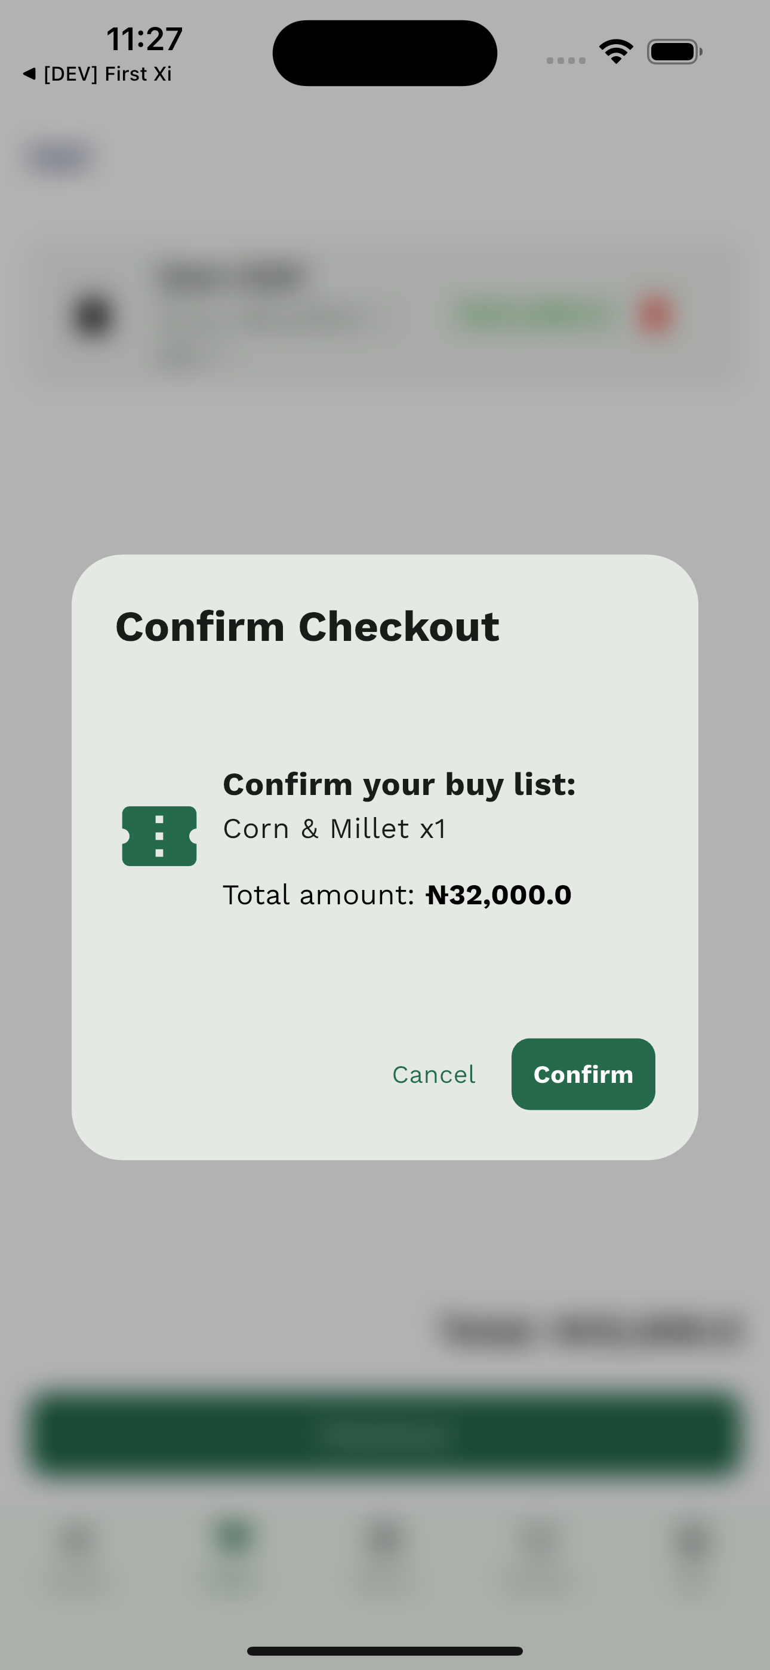Tap the red delete icon on the cart item
This screenshot has height=1670, width=770.
(657, 314)
